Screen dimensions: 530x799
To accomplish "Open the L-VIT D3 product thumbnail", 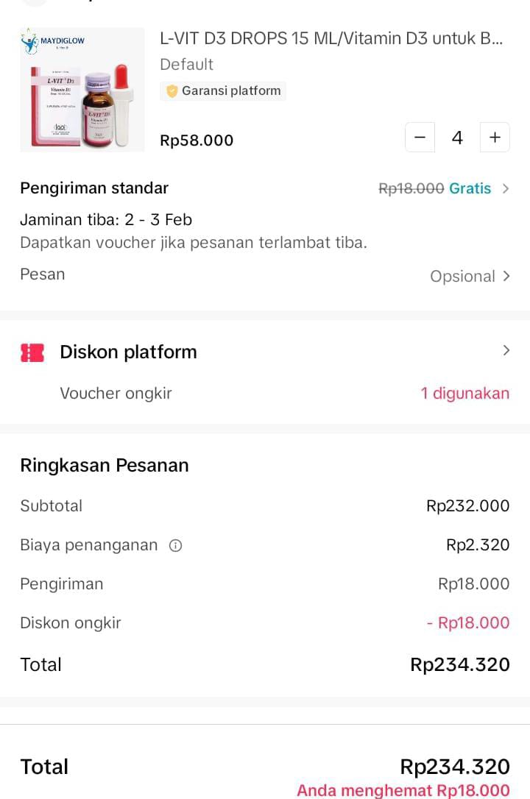I will [82, 90].
